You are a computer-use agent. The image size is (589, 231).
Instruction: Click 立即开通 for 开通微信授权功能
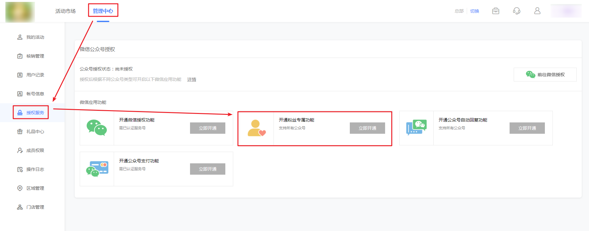tap(208, 128)
